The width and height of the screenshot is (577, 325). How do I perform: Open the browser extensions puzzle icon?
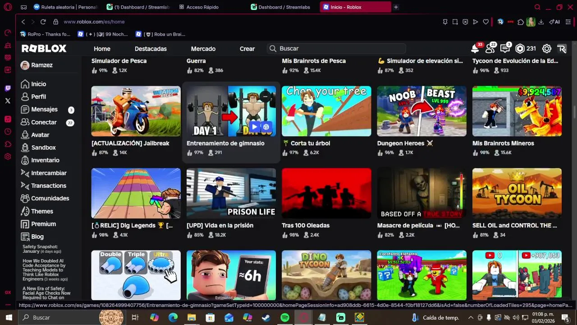(521, 22)
